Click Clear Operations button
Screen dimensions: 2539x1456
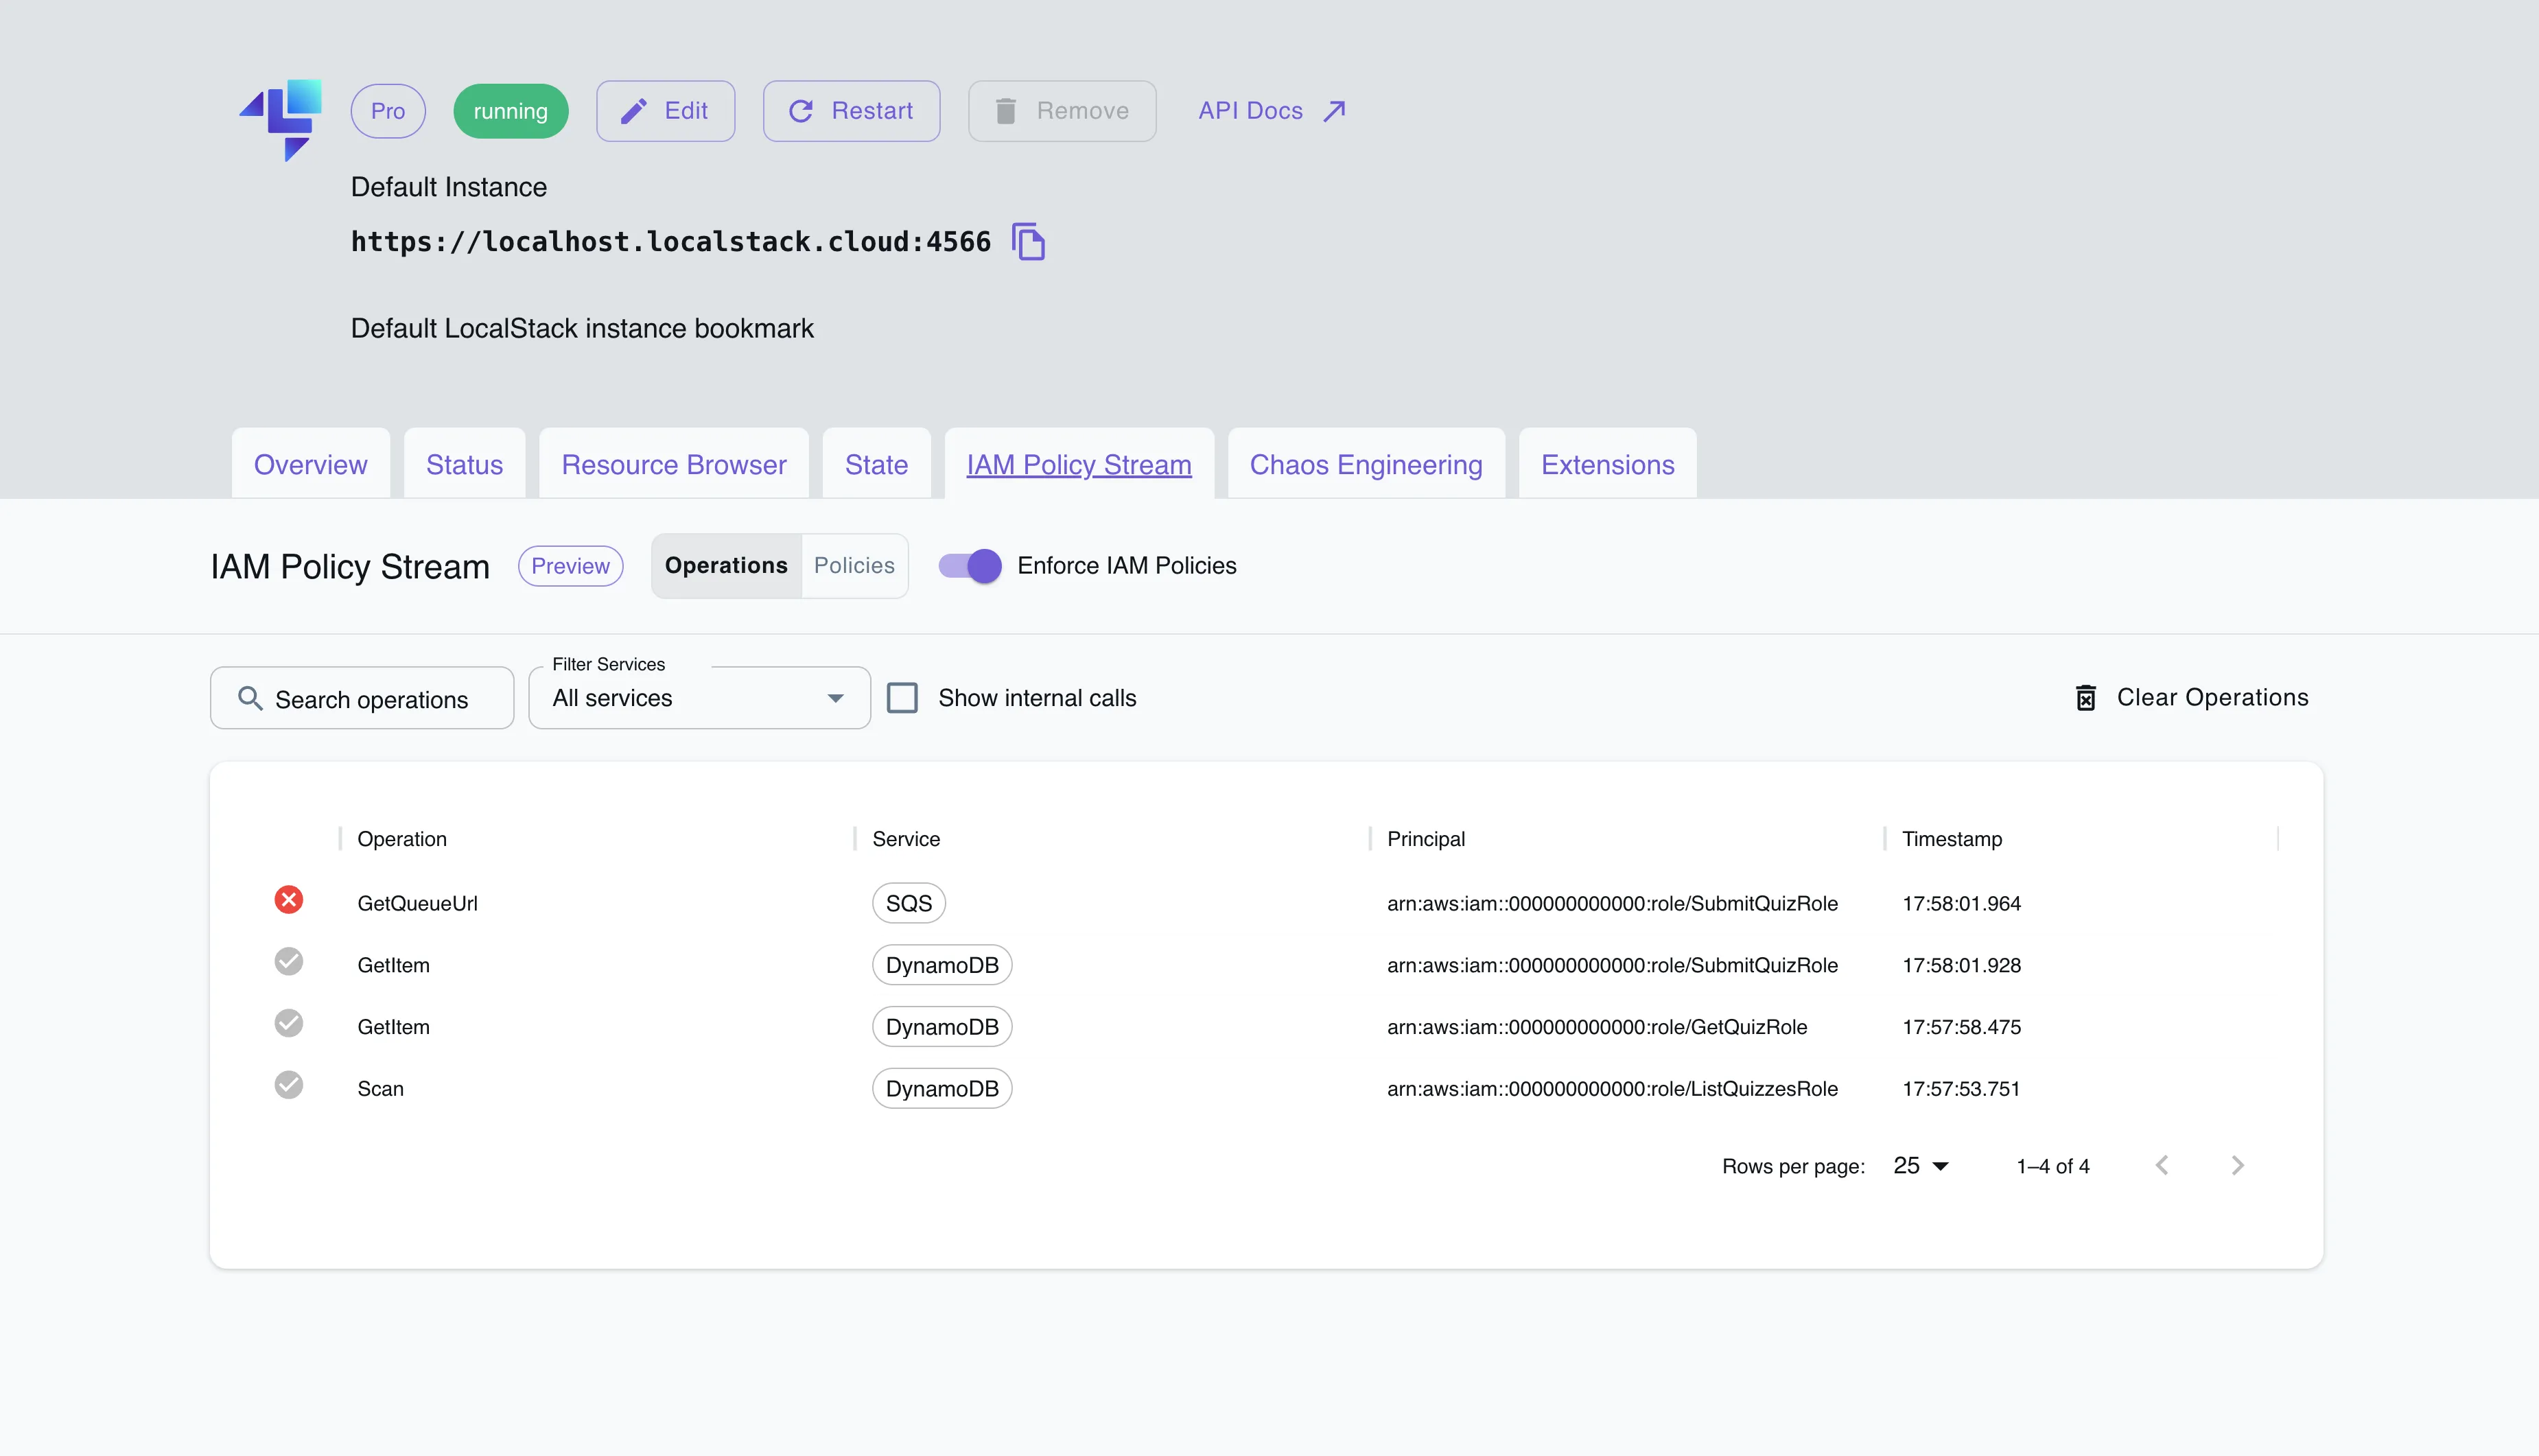[2193, 698]
